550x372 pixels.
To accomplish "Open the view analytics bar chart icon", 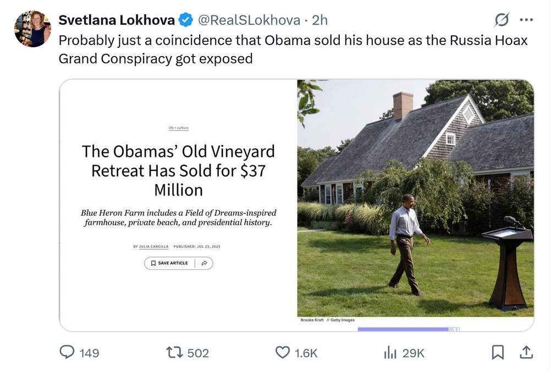I will tap(390, 352).
